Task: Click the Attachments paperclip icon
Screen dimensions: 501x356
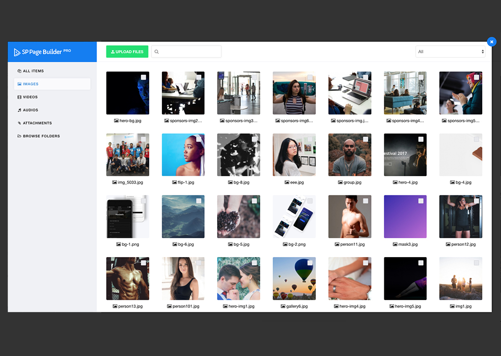Action: [19, 123]
